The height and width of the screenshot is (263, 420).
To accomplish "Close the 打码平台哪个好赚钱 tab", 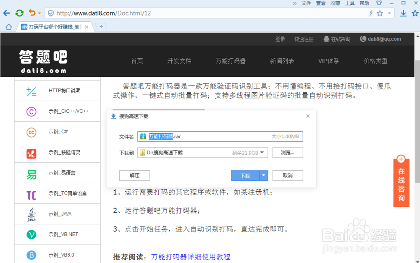I will pos(87,27).
